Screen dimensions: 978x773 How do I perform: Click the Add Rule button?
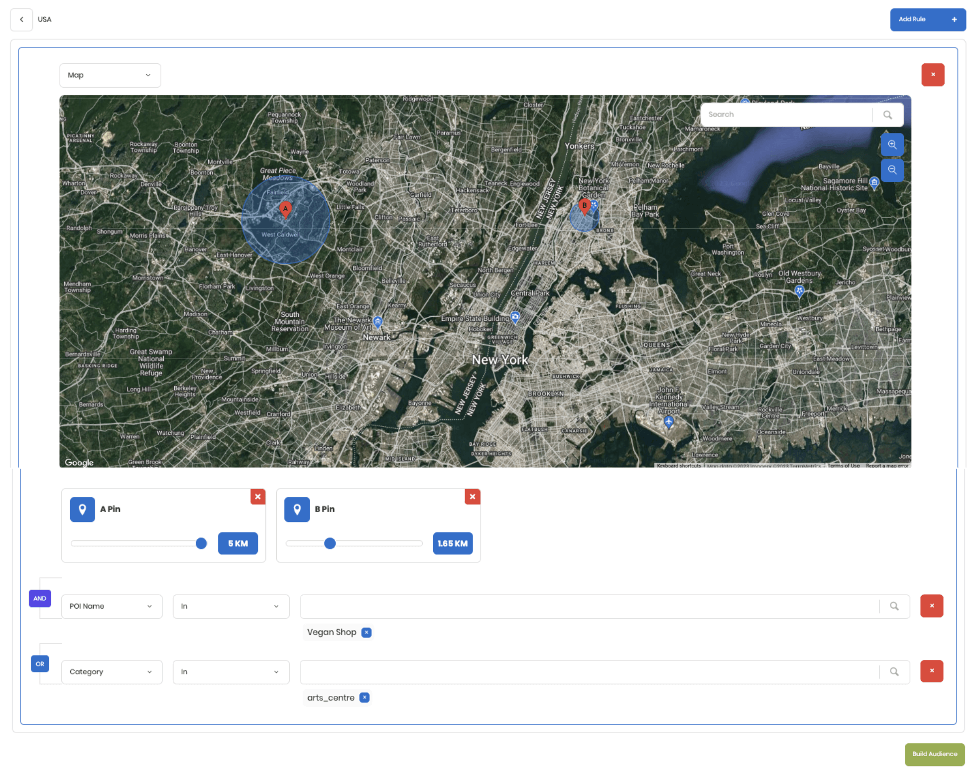tap(927, 19)
